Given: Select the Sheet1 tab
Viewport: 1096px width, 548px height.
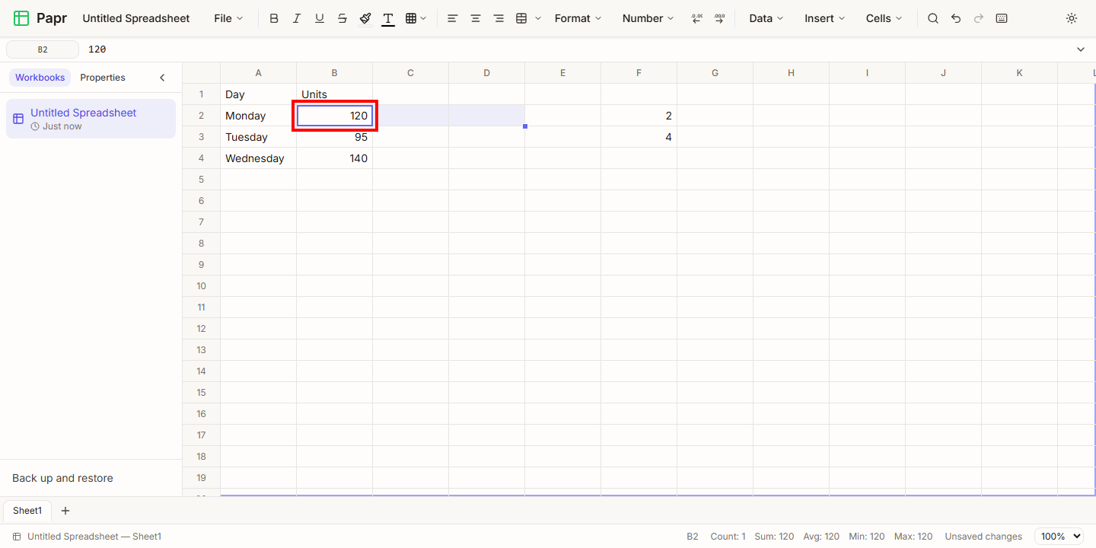Looking at the screenshot, I should (x=27, y=511).
